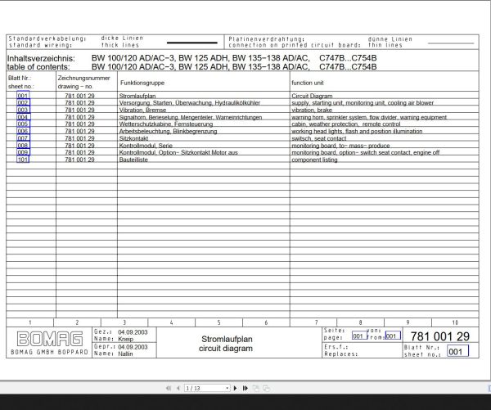
Task: Click the BOMAG logo in title block
Action: click(50, 339)
